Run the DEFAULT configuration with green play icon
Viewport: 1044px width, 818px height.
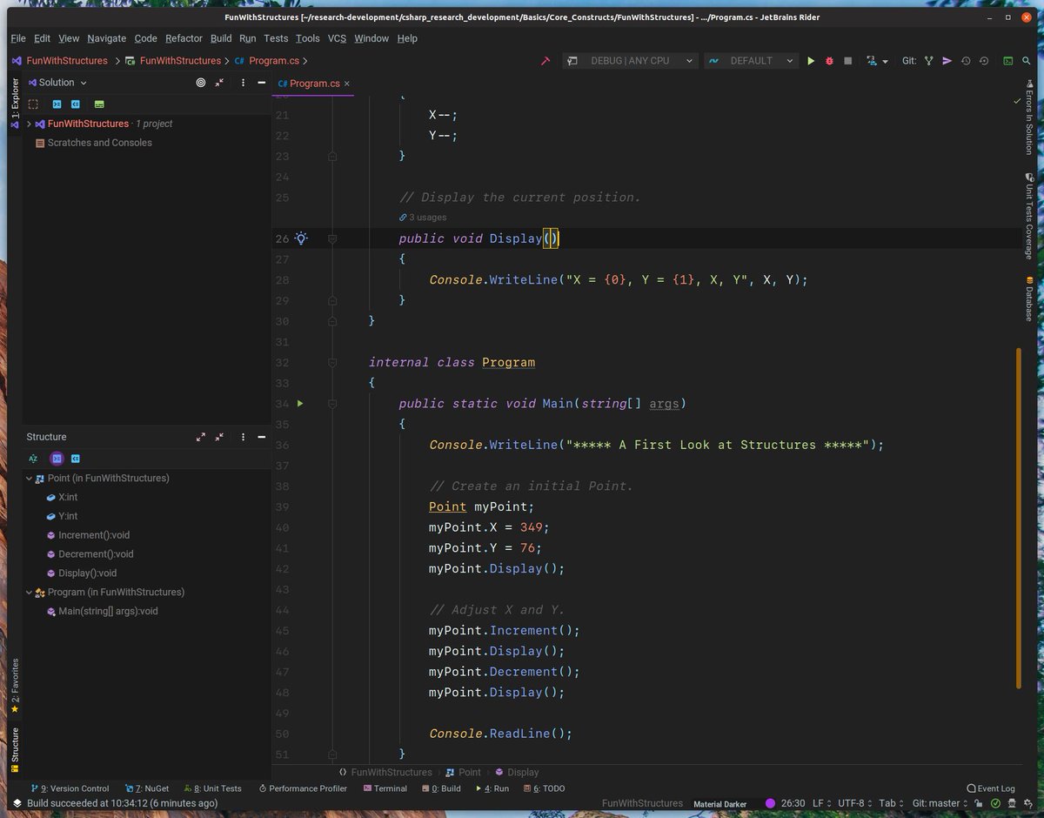pyautogui.click(x=811, y=61)
